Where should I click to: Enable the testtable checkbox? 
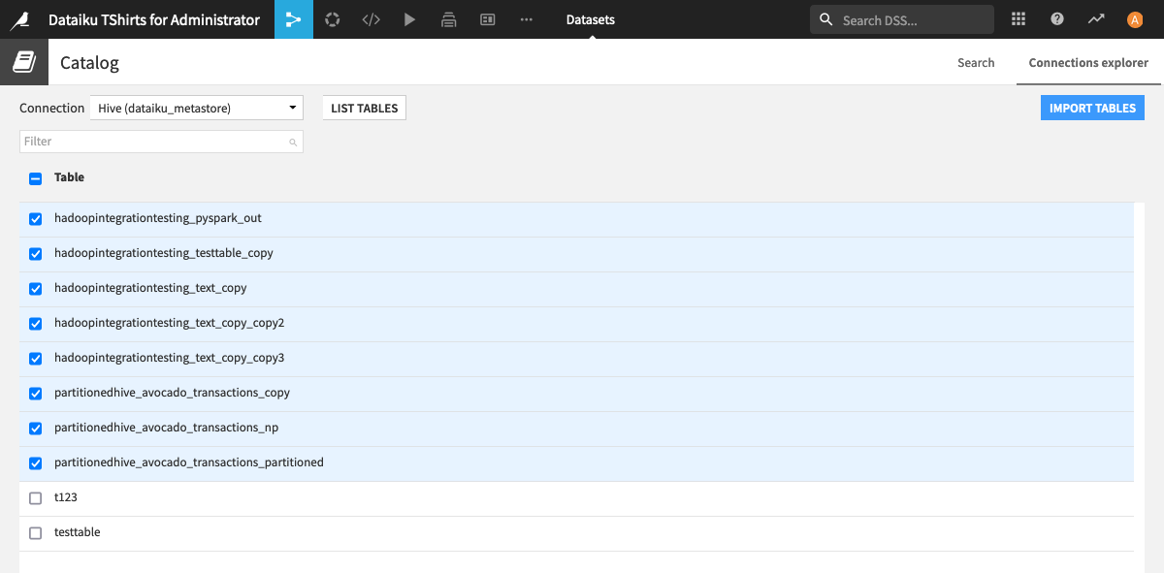35,532
